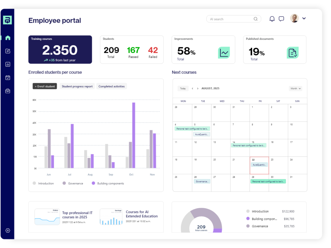Go to next month with right chevron arrow
Screen dimensions: 331x248
point(198,88)
